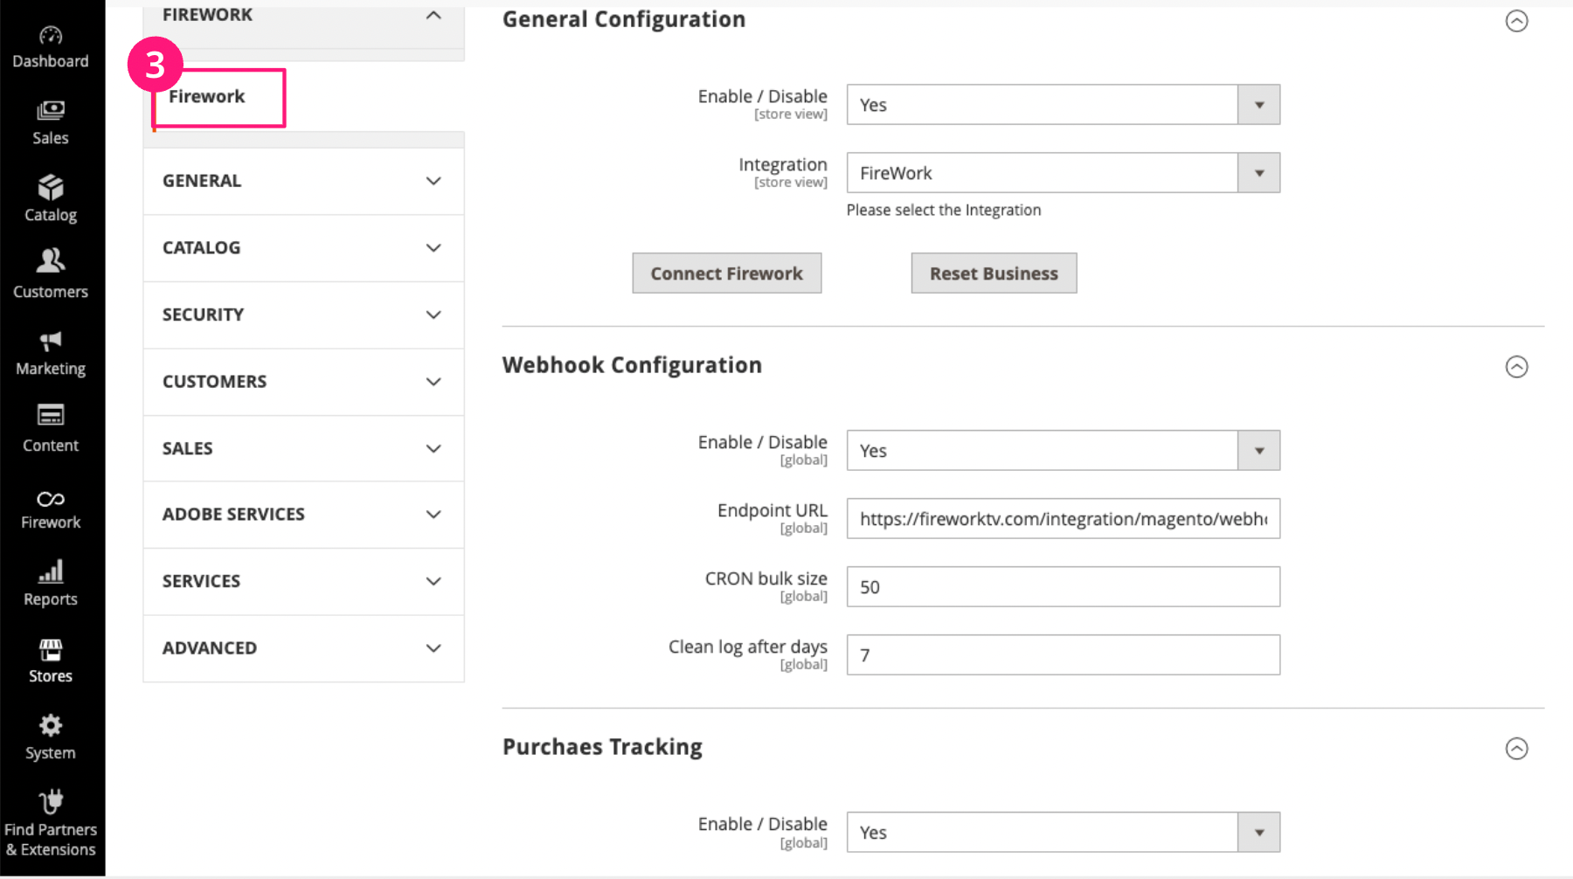The width and height of the screenshot is (1573, 879).
Task: Click the CRON bulk size input field
Action: click(1062, 586)
